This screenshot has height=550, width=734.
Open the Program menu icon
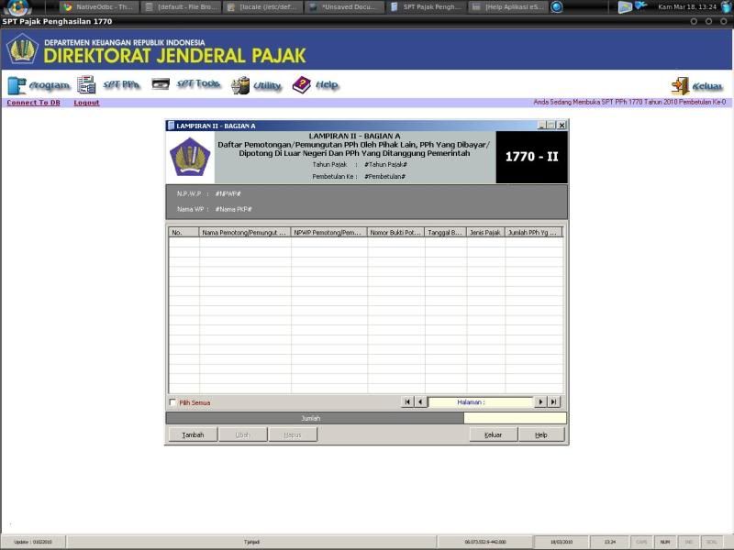[x=17, y=85]
